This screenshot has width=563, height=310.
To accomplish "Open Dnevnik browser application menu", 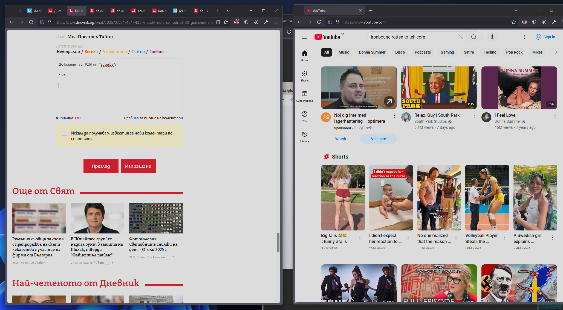I will click(x=276, y=22).
